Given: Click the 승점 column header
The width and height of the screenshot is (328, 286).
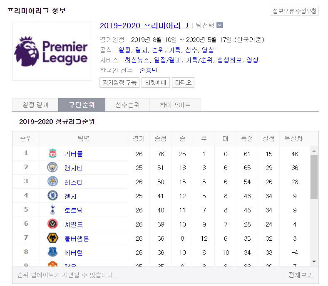Looking at the screenshot, I should [x=160, y=138].
